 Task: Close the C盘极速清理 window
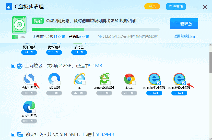[x=205, y=7]
